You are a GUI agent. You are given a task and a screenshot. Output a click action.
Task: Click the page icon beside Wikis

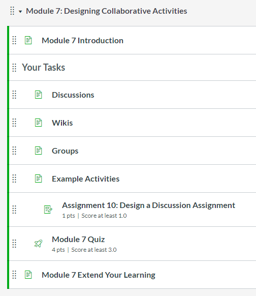coord(39,123)
